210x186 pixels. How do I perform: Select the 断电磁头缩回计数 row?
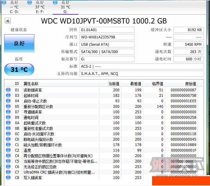tap(101, 139)
